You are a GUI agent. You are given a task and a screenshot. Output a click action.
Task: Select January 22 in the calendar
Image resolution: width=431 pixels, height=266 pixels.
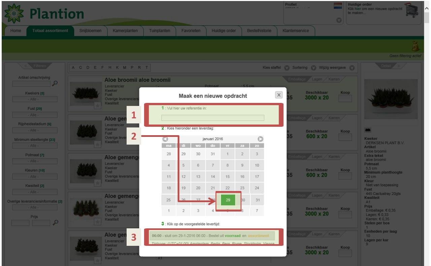[x=228, y=188]
